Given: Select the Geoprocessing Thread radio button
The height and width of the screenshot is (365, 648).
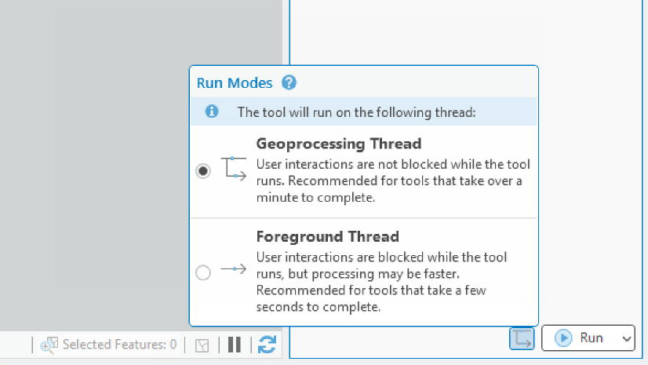Looking at the screenshot, I should [203, 171].
